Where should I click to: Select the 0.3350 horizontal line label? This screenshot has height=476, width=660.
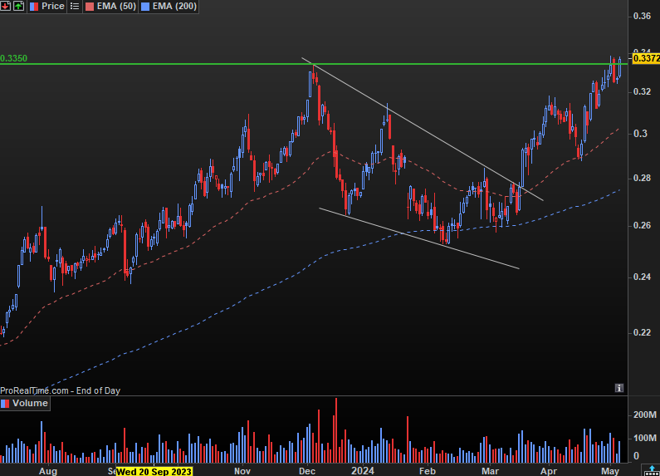point(14,58)
